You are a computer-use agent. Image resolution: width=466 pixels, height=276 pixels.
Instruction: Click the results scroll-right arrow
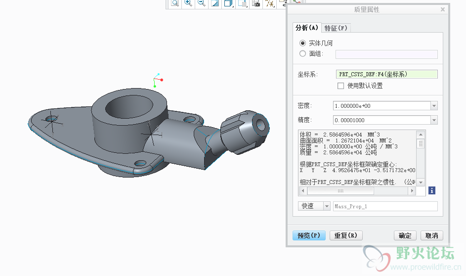(412, 190)
